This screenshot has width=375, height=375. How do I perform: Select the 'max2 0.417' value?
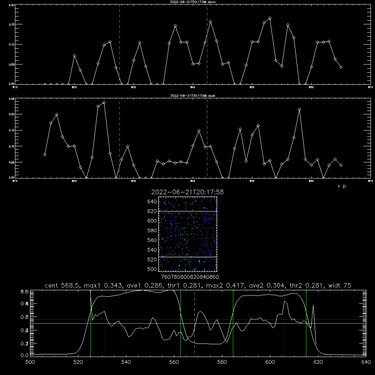coord(225,285)
